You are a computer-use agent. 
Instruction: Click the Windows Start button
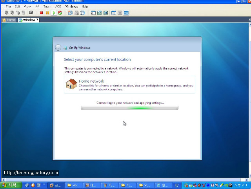(11, 185)
